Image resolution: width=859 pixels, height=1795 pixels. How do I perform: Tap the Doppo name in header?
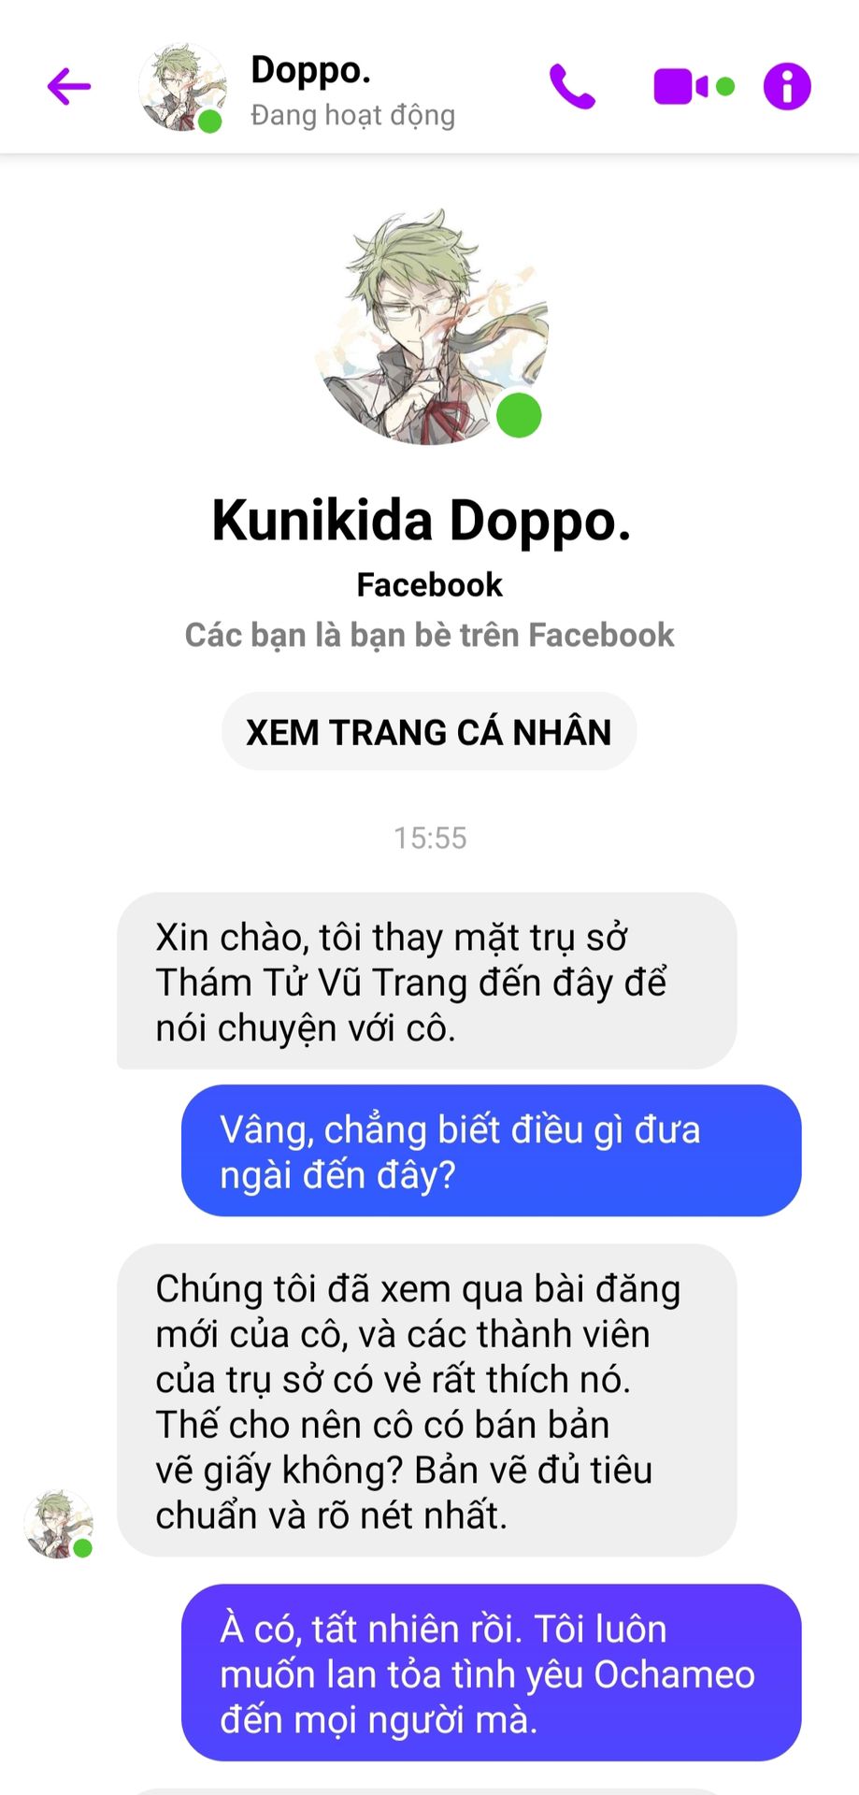point(311,70)
